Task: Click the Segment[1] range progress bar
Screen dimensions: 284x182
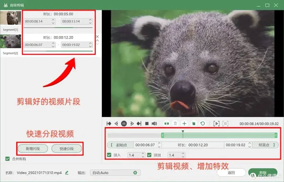Action: pyautogui.click(x=58, y=28)
